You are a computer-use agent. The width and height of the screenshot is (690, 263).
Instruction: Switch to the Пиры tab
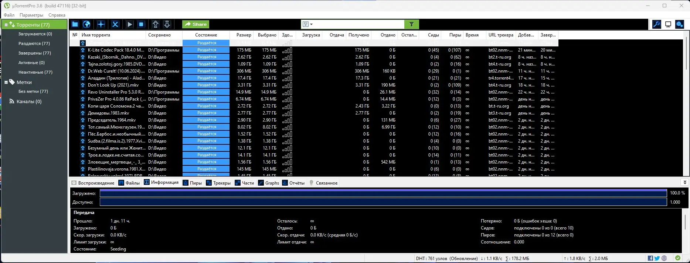click(x=192, y=183)
